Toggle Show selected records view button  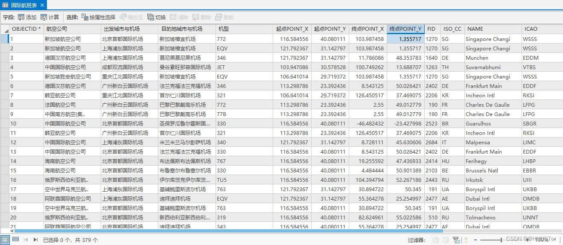pyautogui.click(x=15, y=239)
